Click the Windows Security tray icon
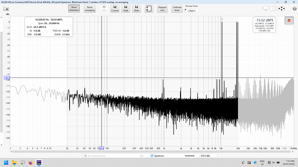Image resolution: width=298 pixels, height=167 pixels. tap(255, 162)
